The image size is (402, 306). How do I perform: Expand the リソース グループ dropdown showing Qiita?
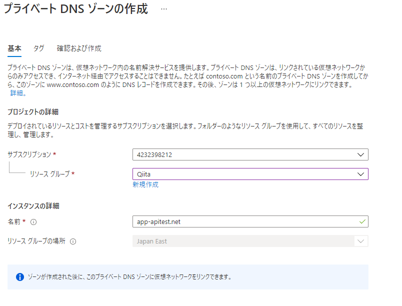[x=250, y=174]
